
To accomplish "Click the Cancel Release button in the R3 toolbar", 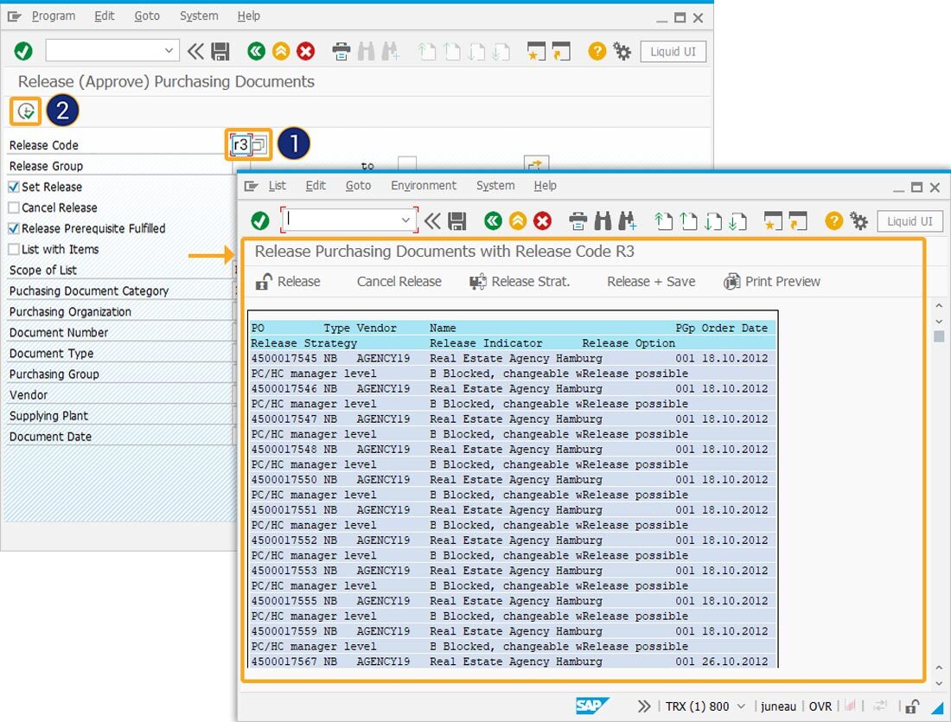I will (399, 282).
